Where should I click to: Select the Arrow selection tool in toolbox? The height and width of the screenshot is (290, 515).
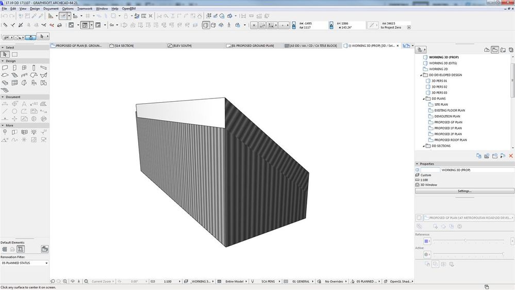(5, 54)
